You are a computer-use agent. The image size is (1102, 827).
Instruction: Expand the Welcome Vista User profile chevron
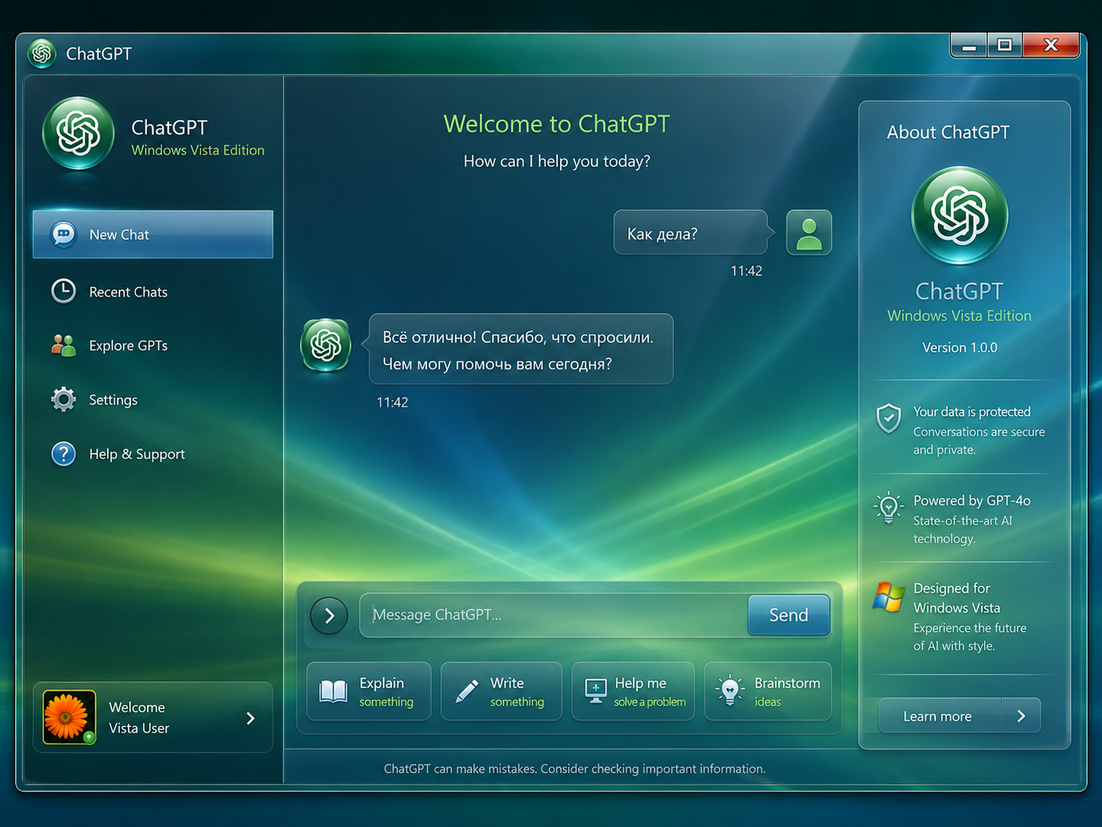pos(250,718)
